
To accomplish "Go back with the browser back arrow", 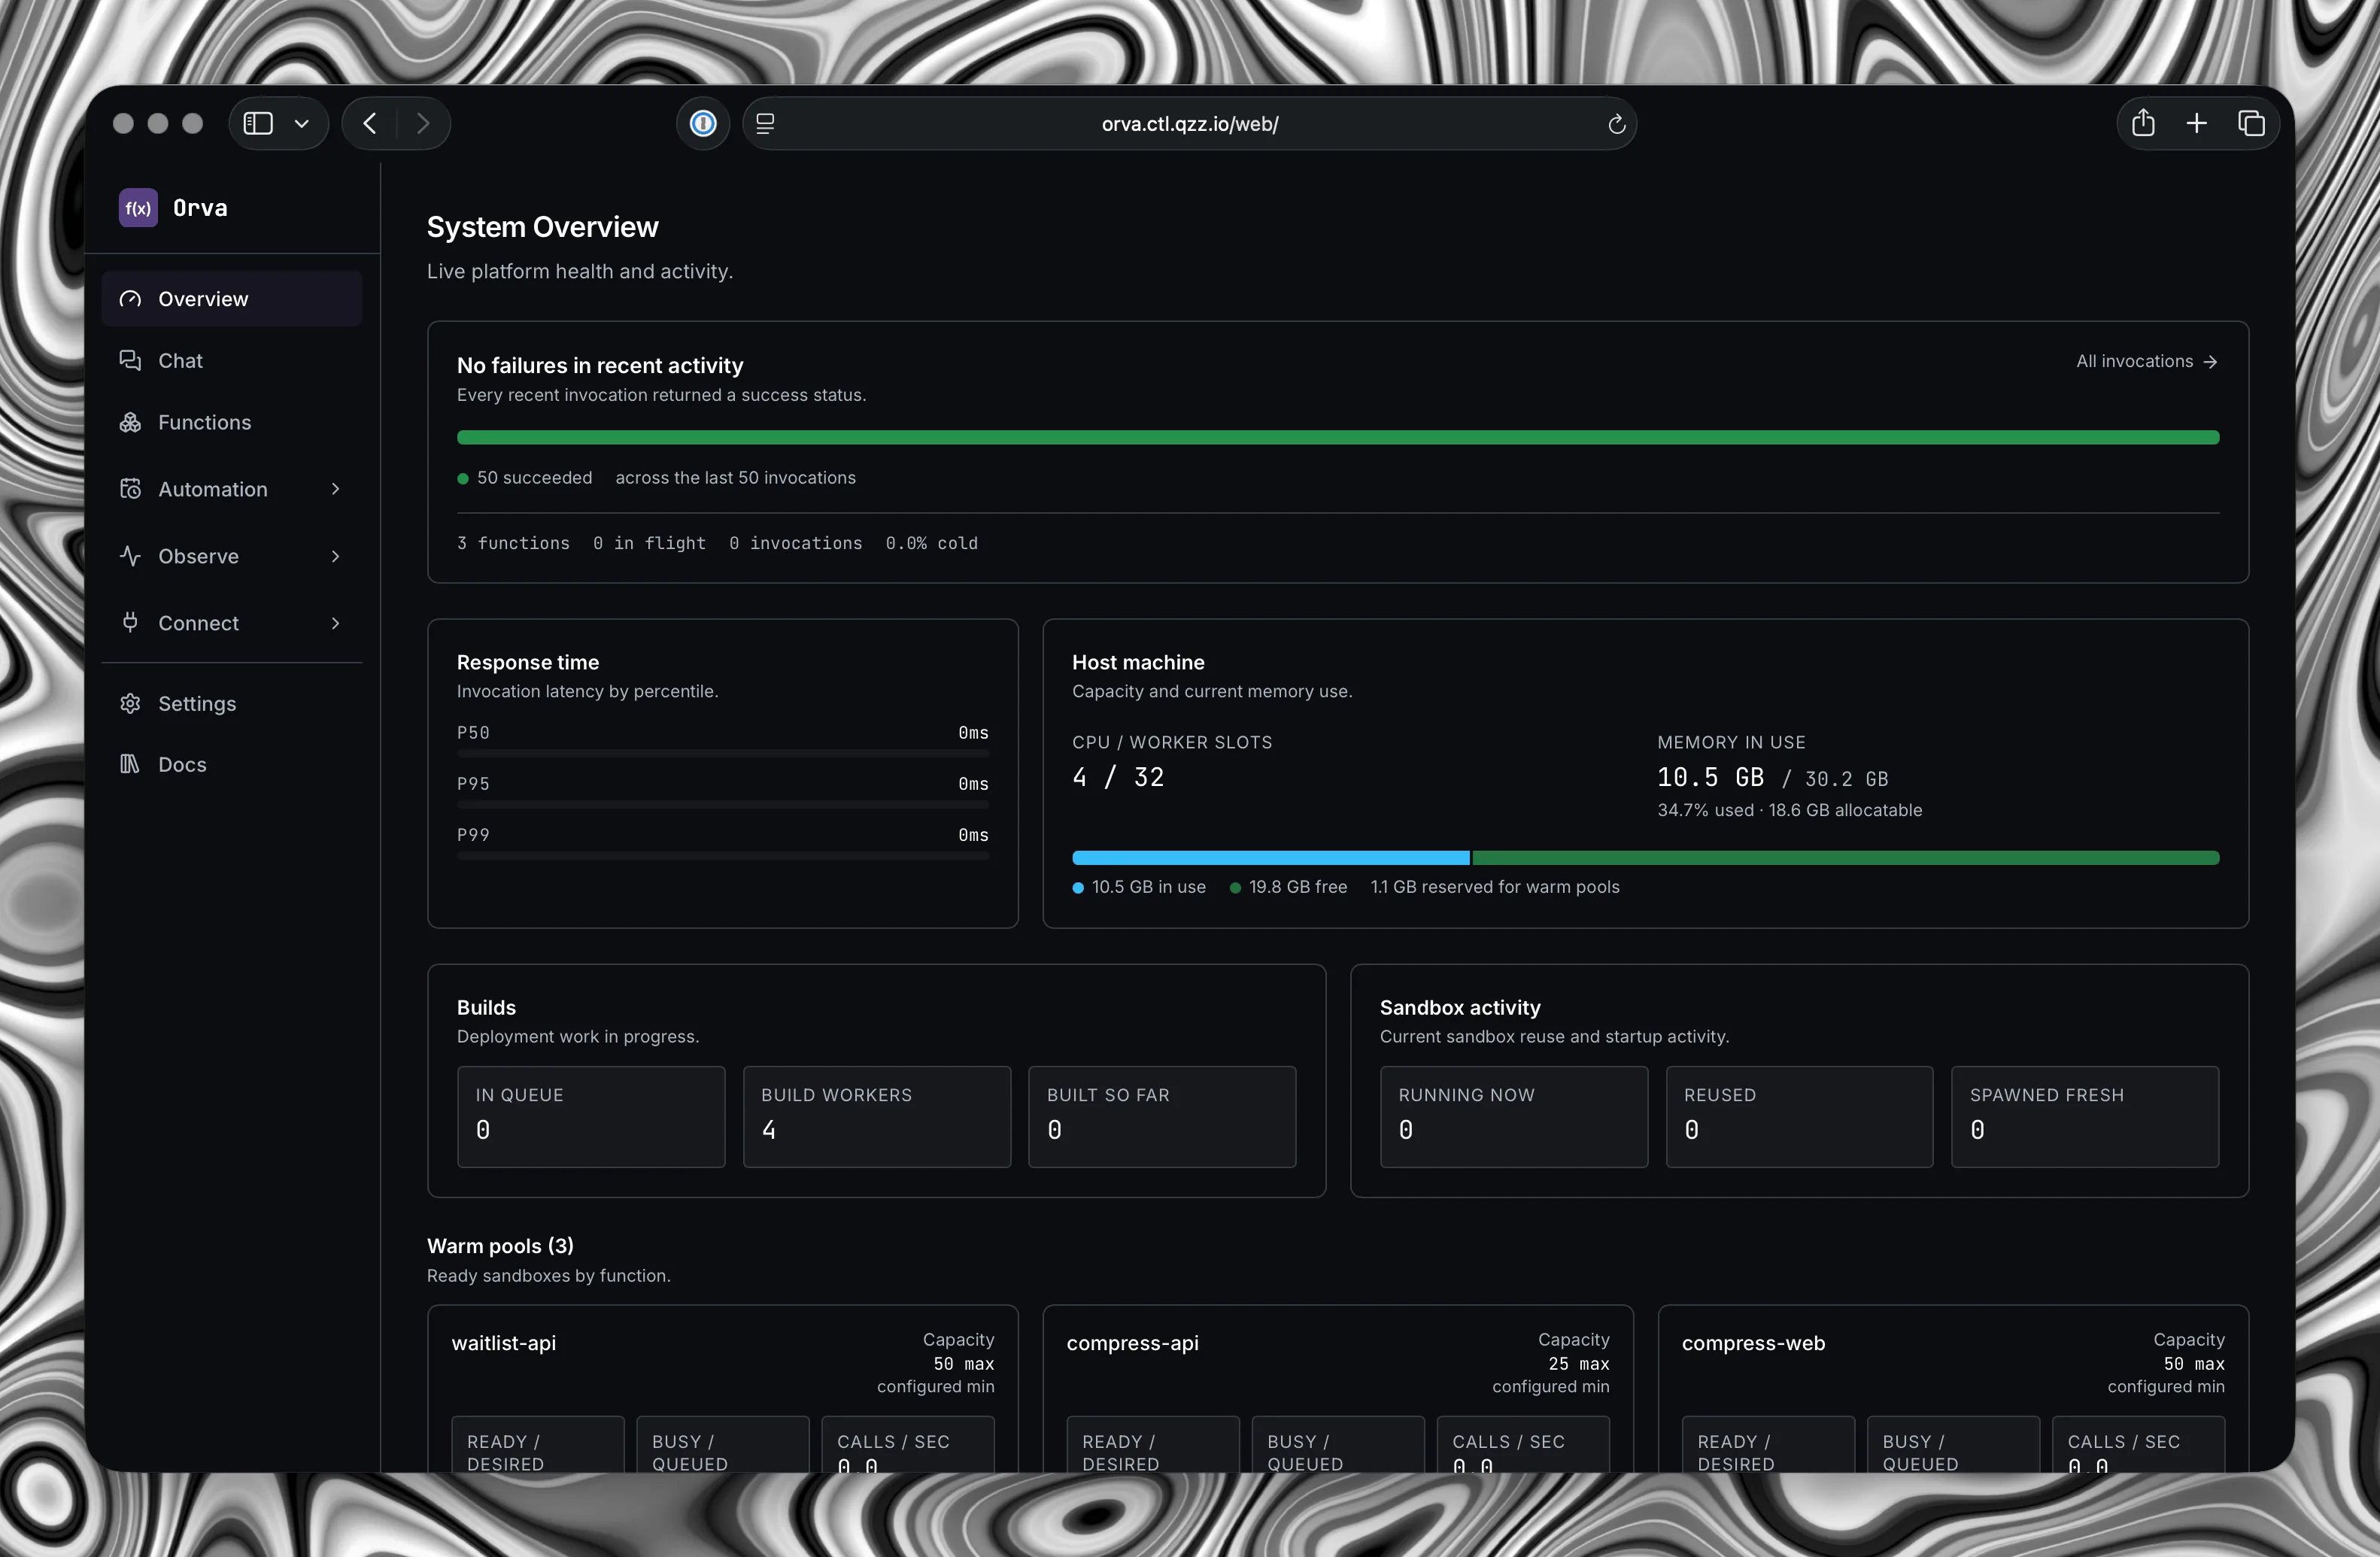I will 370,123.
